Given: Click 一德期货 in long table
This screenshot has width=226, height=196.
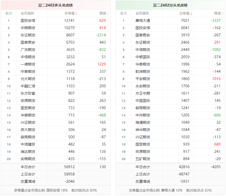Looking at the screenshot, I should pyautogui.click(x=28, y=64).
